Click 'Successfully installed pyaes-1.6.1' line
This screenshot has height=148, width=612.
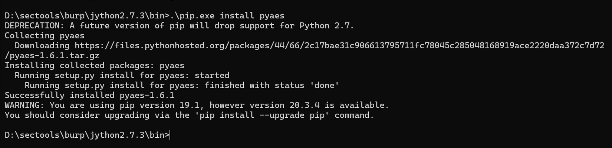[89, 96]
